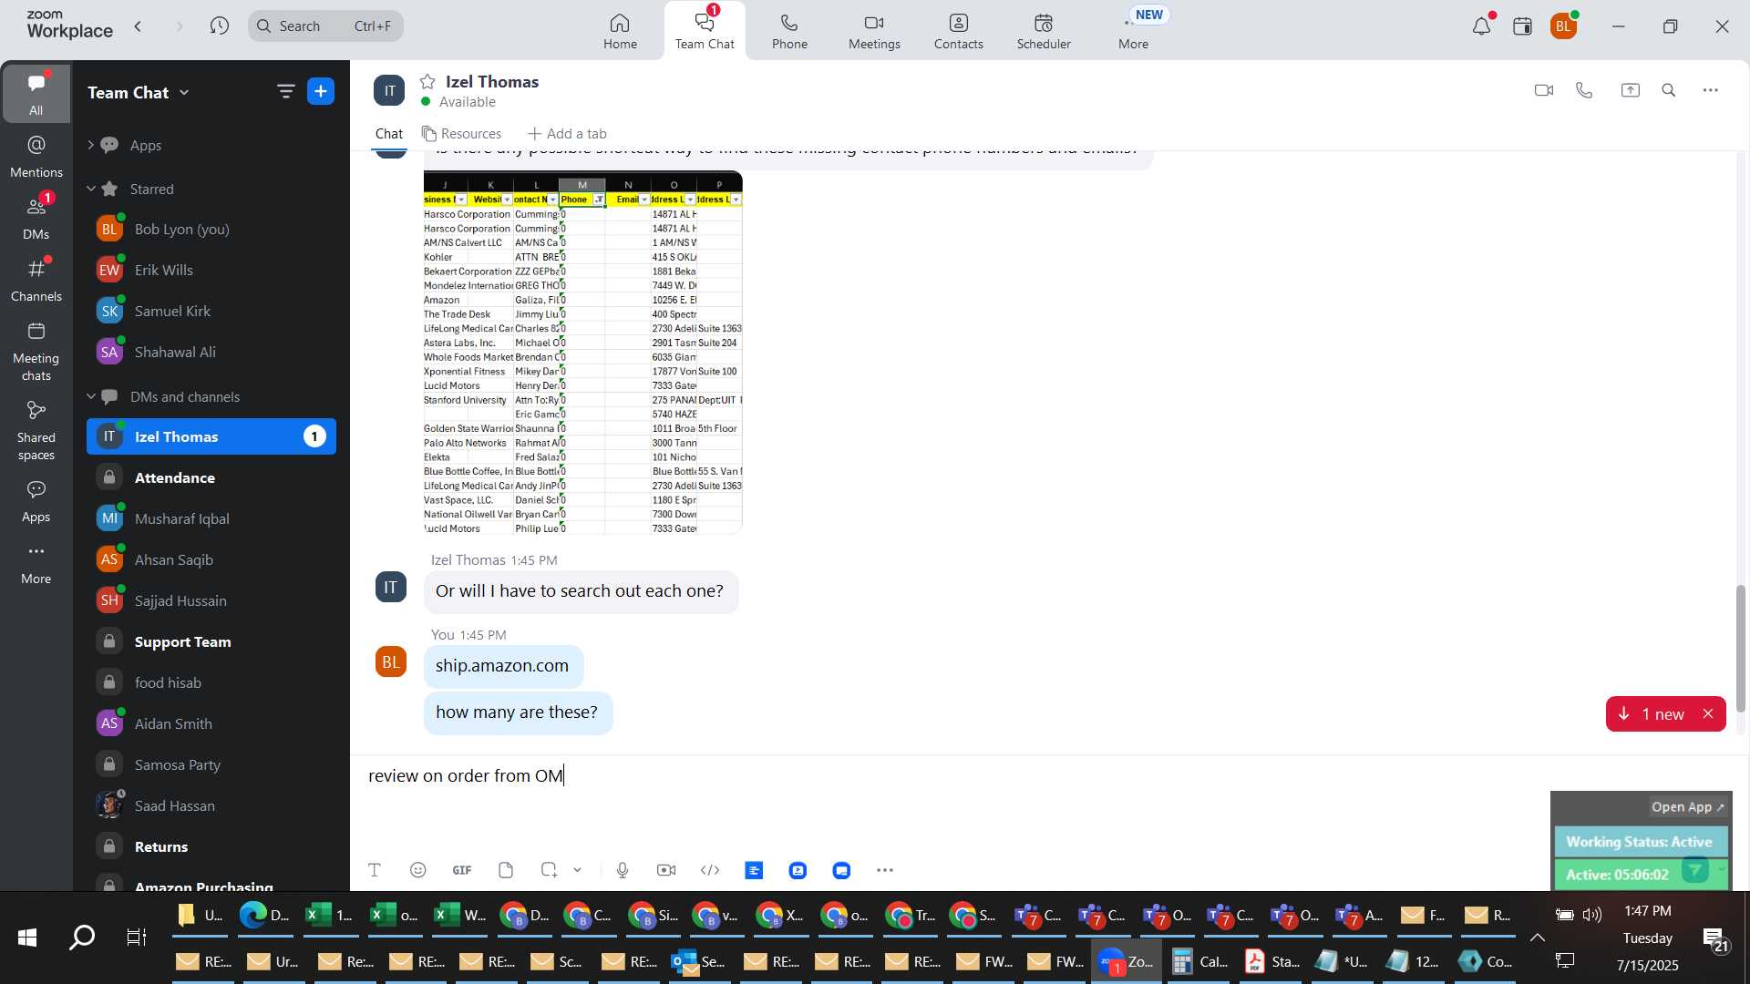
Task: Open chat with Shahawal Ali
Action: (x=211, y=352)
